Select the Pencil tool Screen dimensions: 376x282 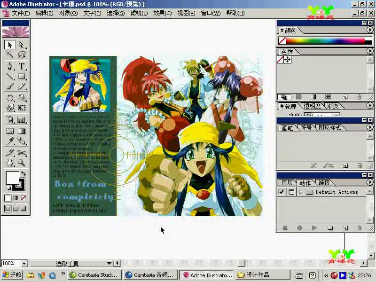pos(21,86)
